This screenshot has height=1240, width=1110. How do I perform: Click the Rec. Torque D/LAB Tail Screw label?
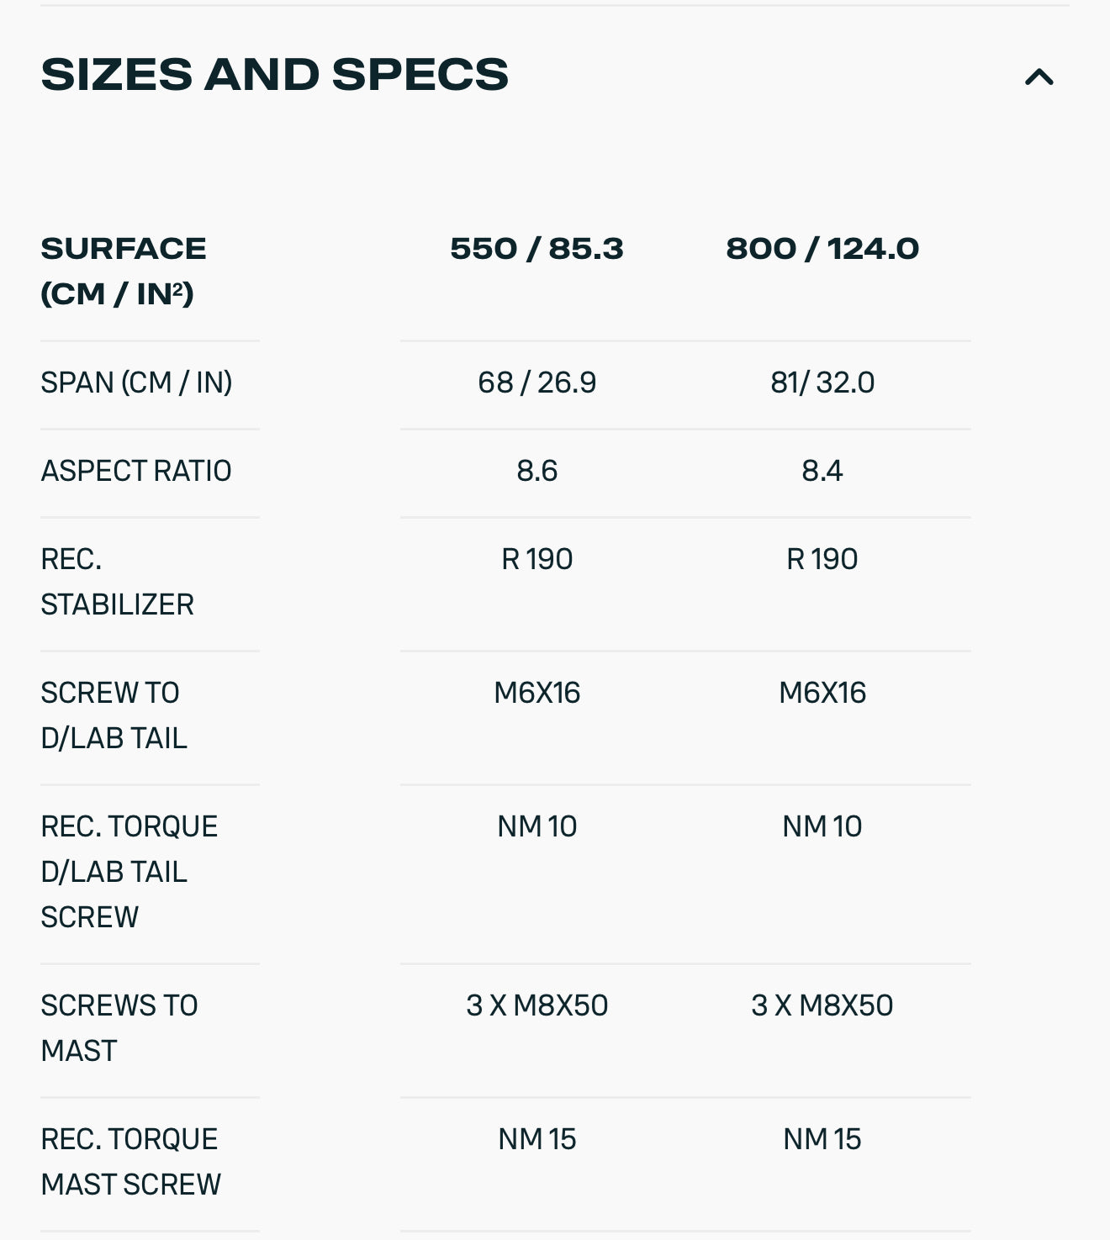point(129,872)
